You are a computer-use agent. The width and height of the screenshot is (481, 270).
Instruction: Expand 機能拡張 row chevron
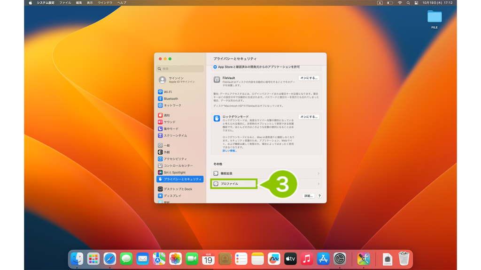318,173
